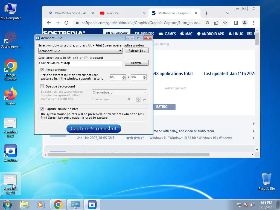Image resolution: width=280 pixels, height=210 pixels.
Task: Select the Firefox desktop icon
Action: 11,96
